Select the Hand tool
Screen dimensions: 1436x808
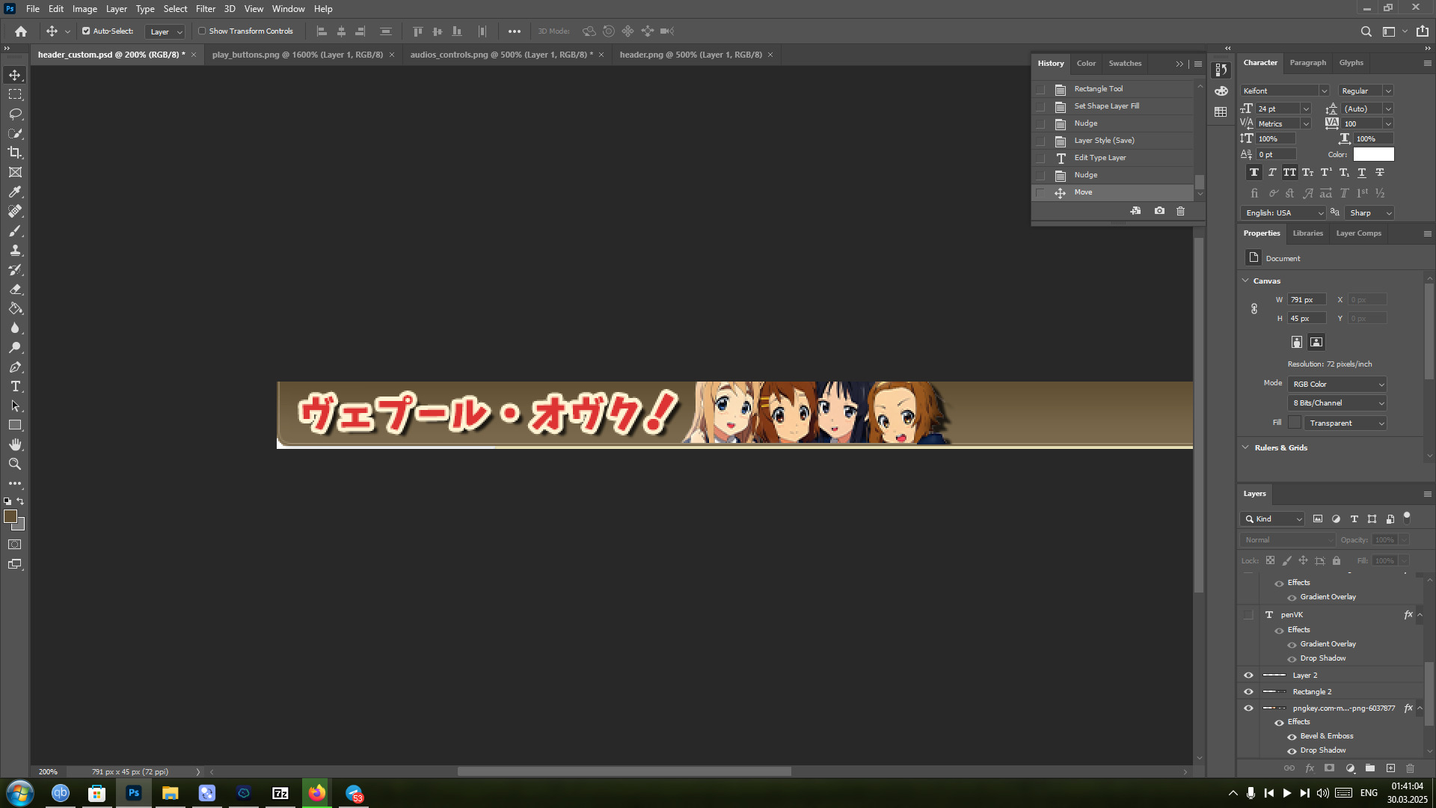click(15, 445)
